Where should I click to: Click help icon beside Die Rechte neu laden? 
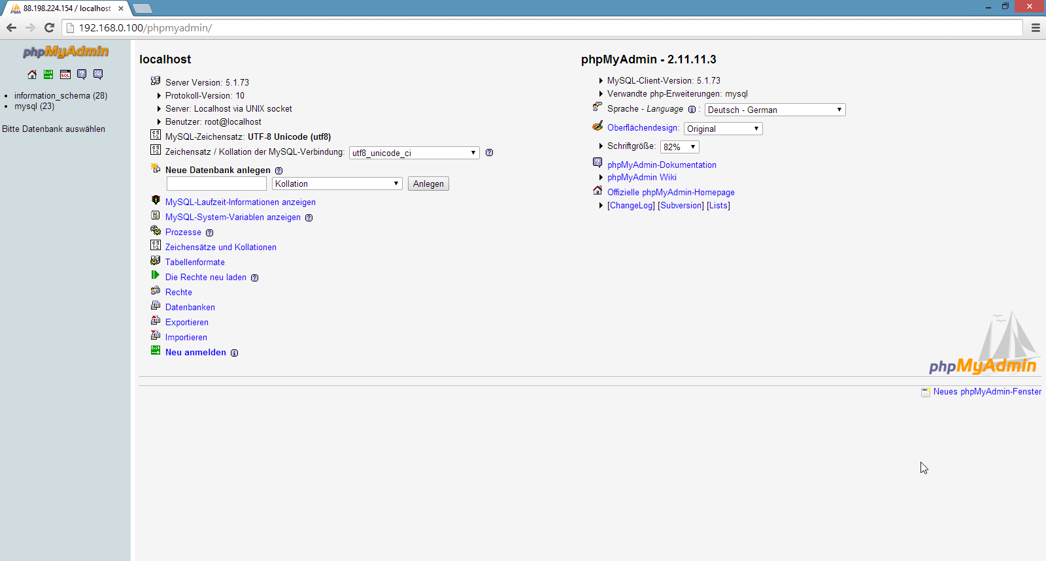pos(255,278)
